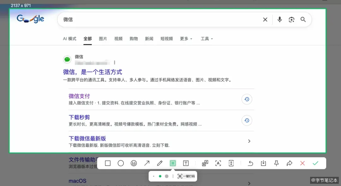Click the history icon beside 微信支付
The width and height of the screenshot is (341, 186).
[247, 99]
